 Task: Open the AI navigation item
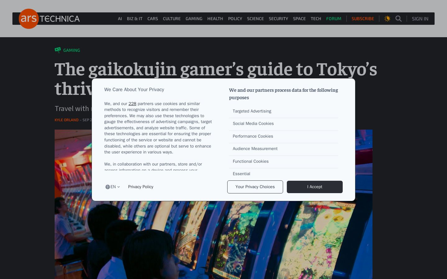120,19
